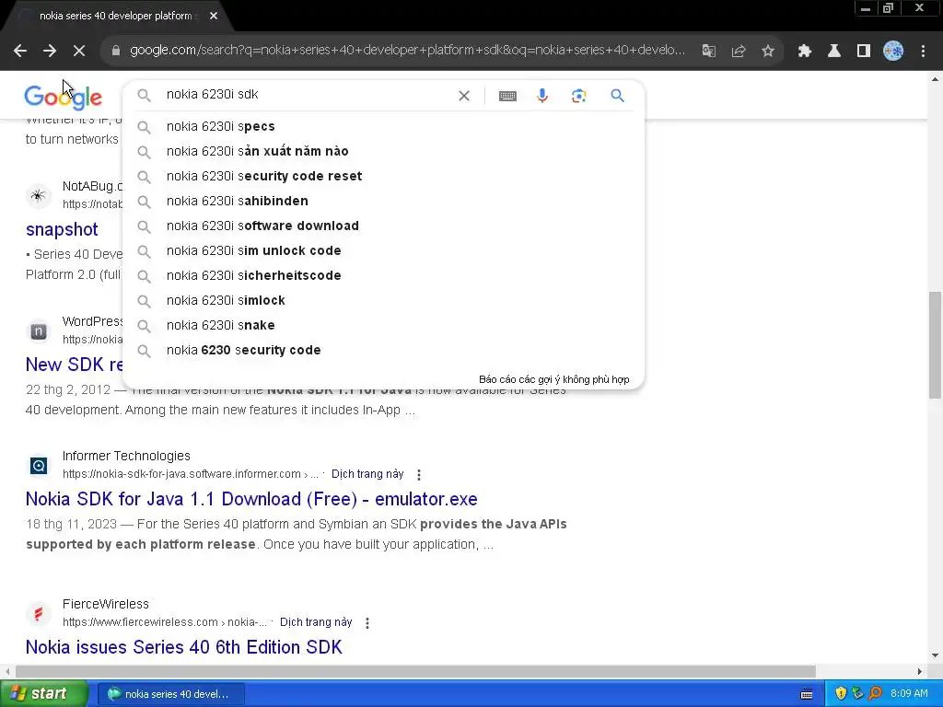Stop loading the current page
This screenshot has height=707, width=943.
79,52
